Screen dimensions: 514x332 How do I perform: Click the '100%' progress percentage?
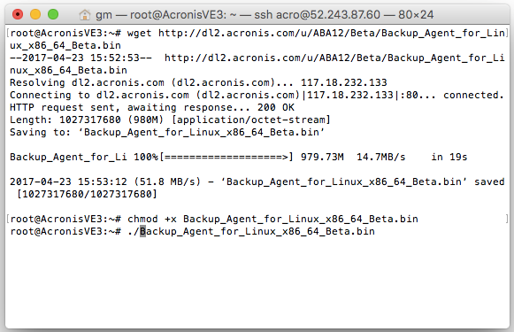click(x=146, y=157)
